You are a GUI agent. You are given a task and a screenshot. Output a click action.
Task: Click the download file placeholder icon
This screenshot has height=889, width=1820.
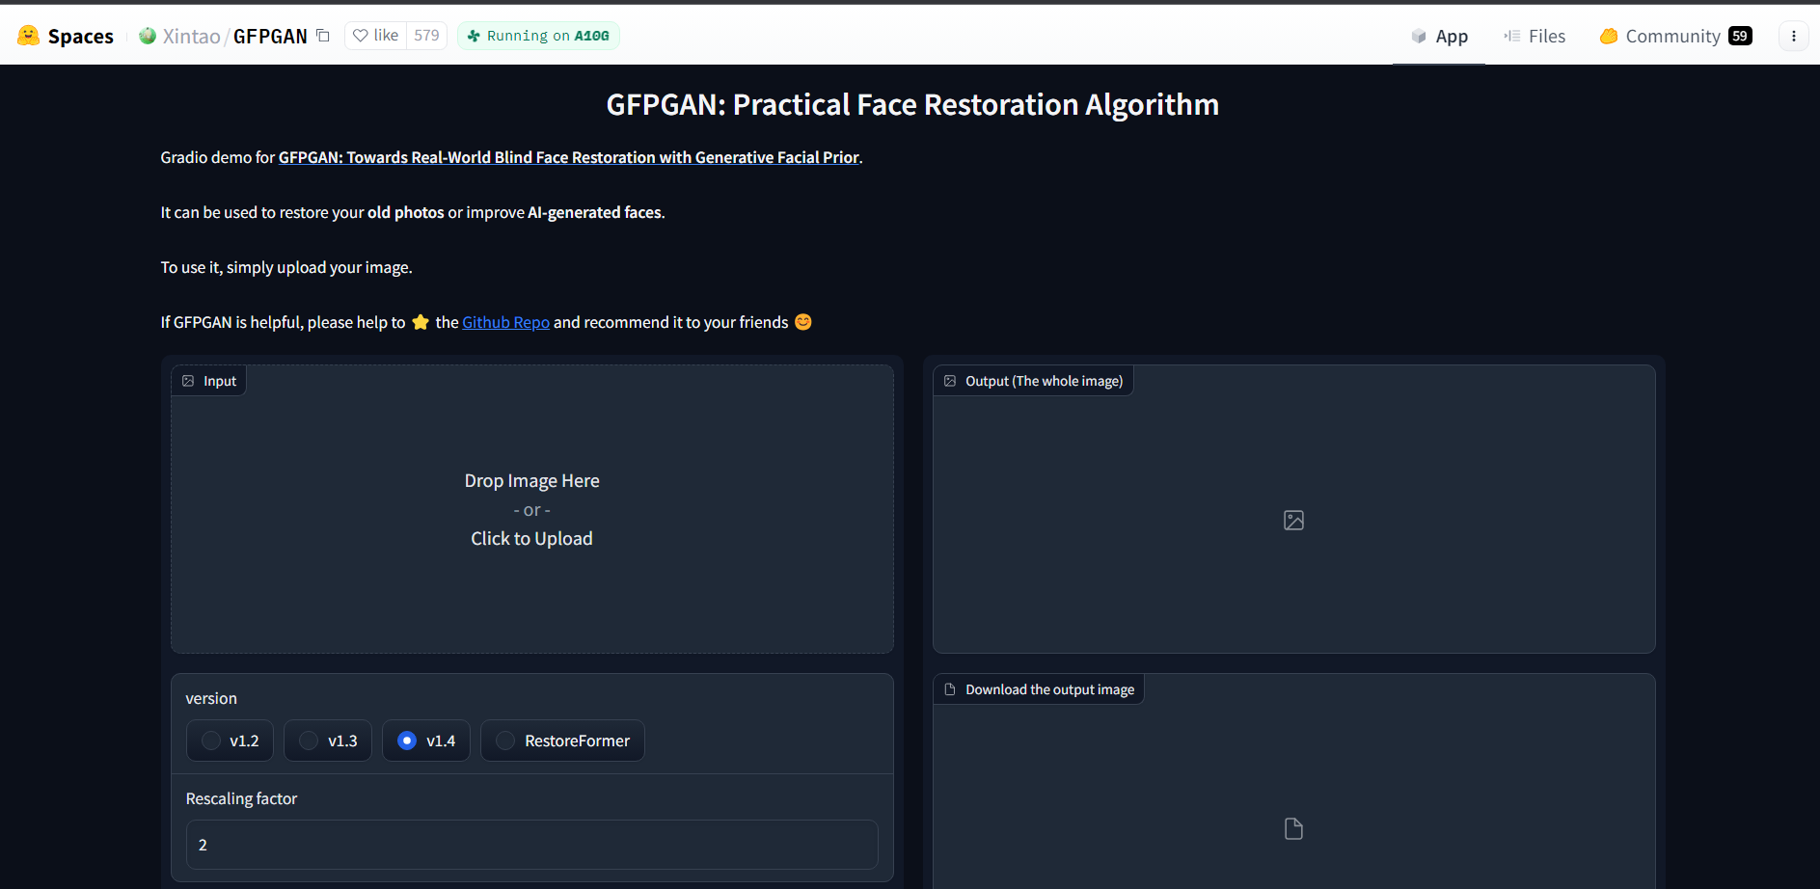coord(1293,829)
